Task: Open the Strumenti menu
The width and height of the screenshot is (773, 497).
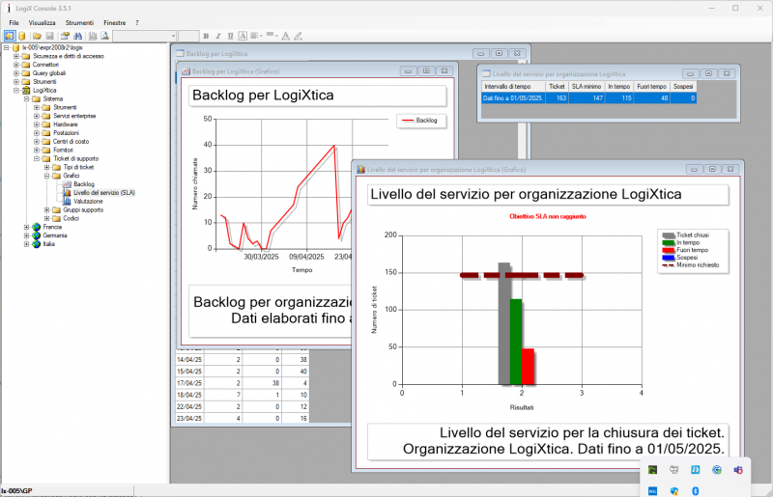Action: click(79, 22)
